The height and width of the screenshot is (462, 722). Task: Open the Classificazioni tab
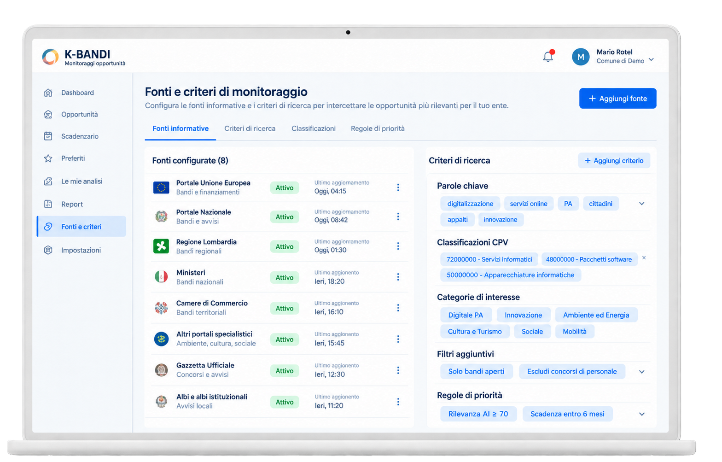click(x=314, y=129)
